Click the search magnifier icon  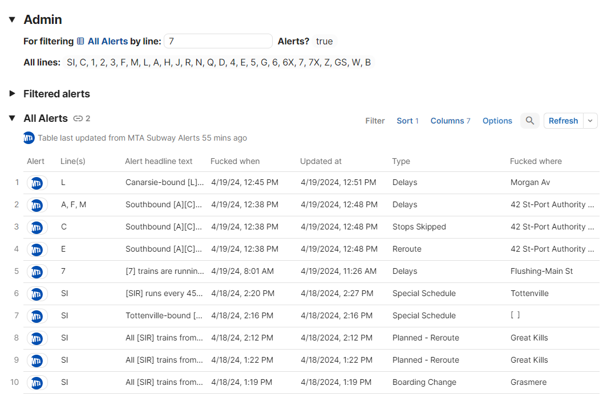pos(530,121)
